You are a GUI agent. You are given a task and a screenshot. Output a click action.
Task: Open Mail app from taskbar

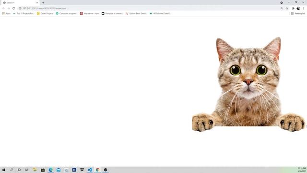tap(59, 170)
